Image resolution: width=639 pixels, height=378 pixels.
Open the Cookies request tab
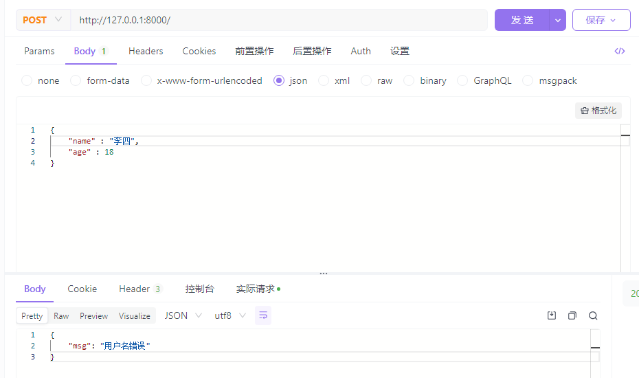point(199,51)
